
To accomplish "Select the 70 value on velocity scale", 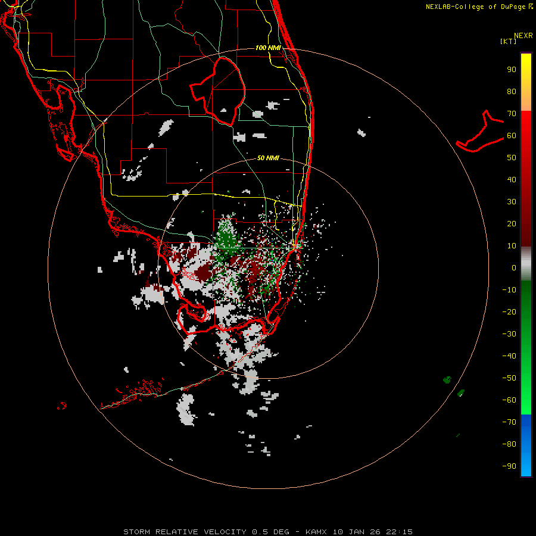I will 512,114.
